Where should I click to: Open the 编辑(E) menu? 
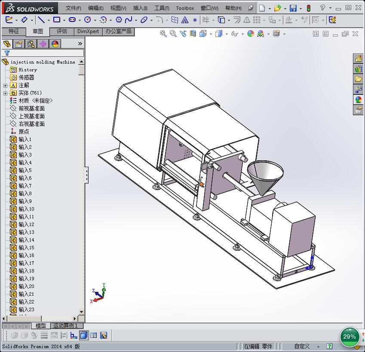(x=96, y=8)
